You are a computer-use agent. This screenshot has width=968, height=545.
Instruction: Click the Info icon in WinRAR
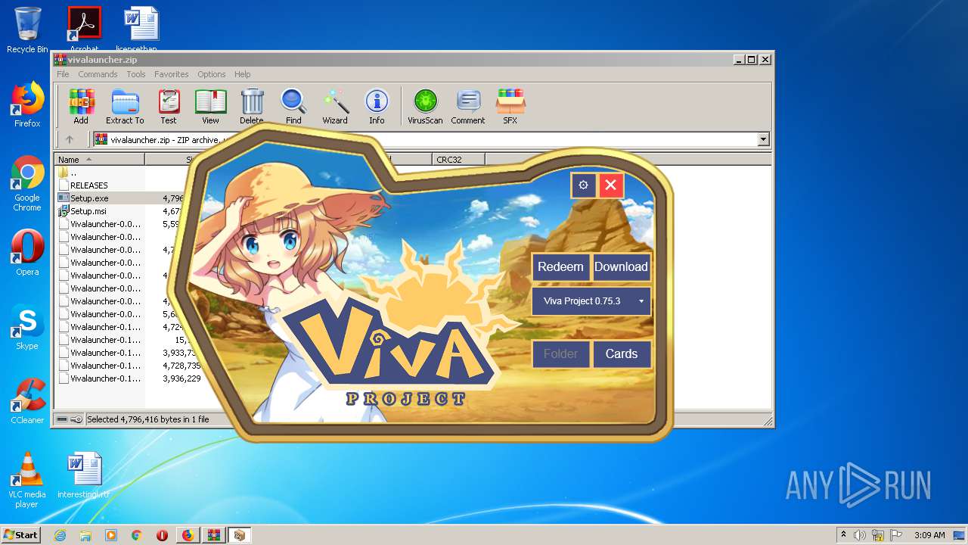click(x=377, y=107)
